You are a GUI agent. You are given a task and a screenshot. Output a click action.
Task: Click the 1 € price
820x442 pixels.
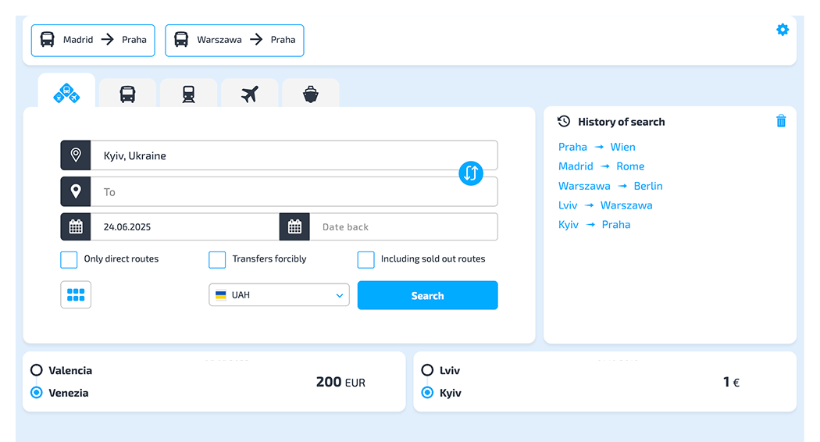pos(731,383)
